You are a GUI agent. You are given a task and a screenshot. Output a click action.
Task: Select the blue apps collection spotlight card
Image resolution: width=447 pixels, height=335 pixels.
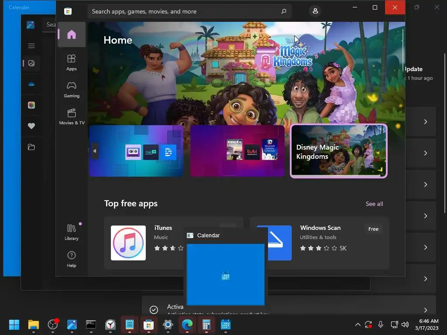click(136, 151)
